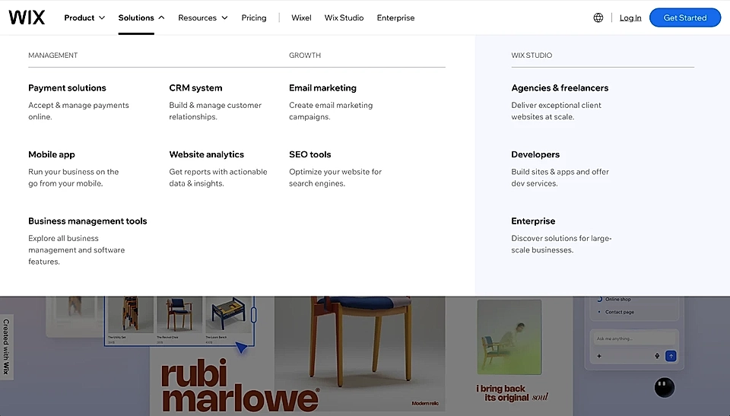Click the 'Accept & manage payments online.' description
730x416 pixels.
point(78,111)
